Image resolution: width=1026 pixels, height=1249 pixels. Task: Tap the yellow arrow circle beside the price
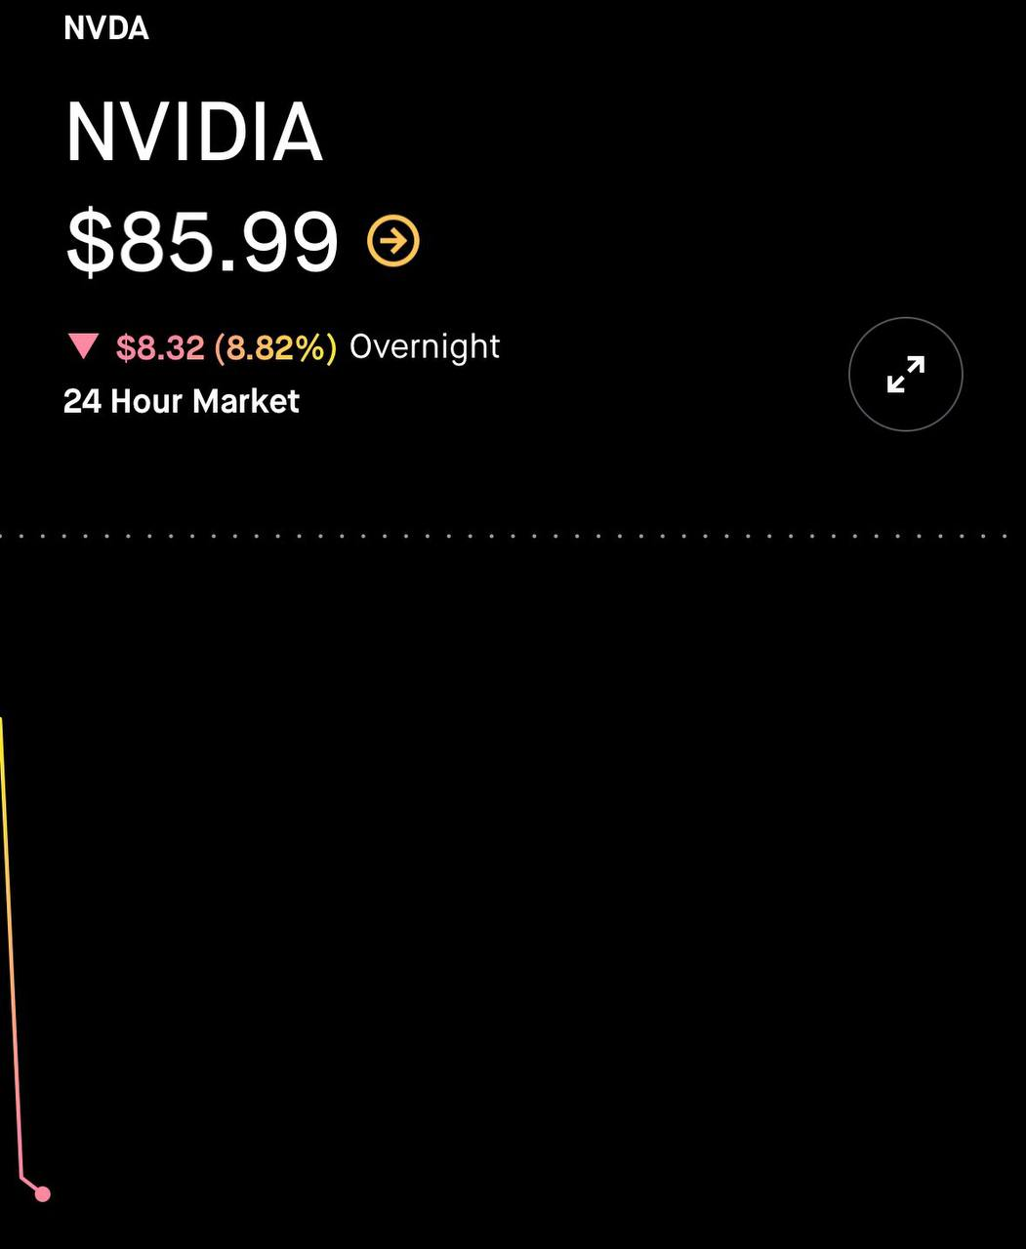pyautogui.click(x=393, y=241)
